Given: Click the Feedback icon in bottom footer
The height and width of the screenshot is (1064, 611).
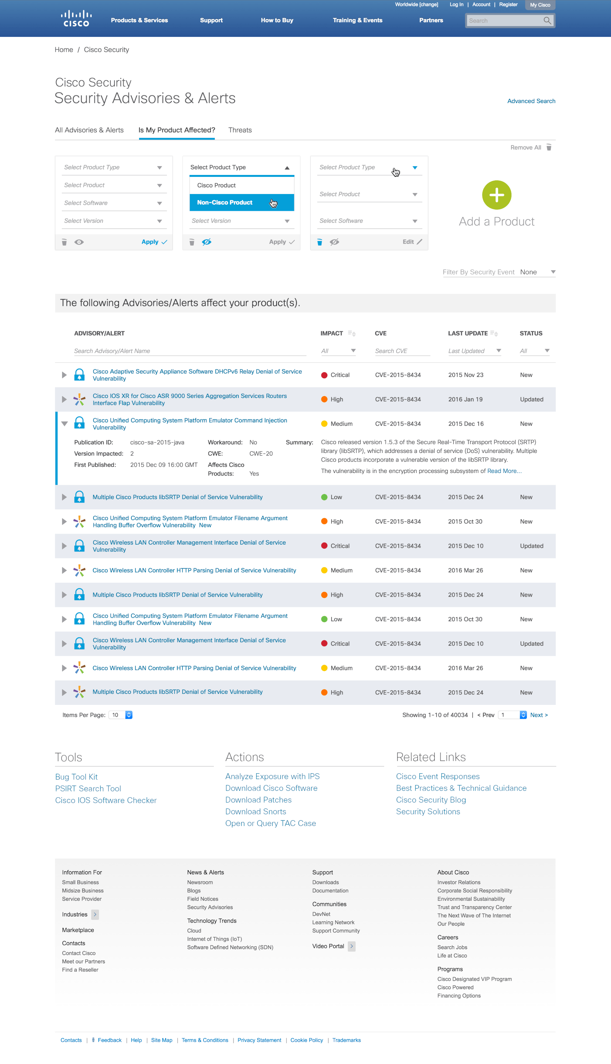Looking at the screenshot, I should point(93,1040).
